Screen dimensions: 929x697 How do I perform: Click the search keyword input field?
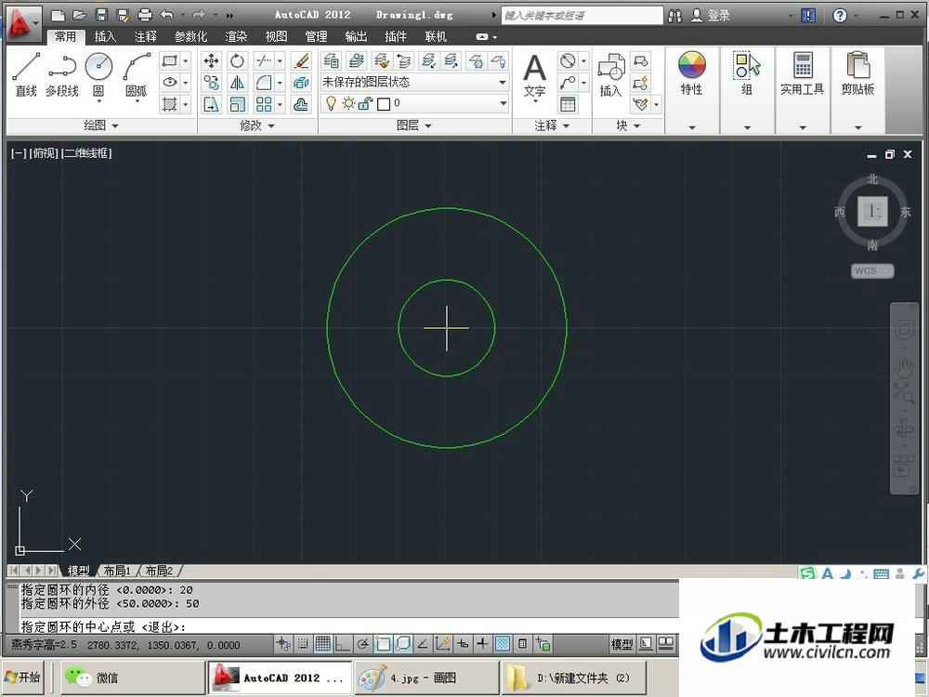pos(582,16)
